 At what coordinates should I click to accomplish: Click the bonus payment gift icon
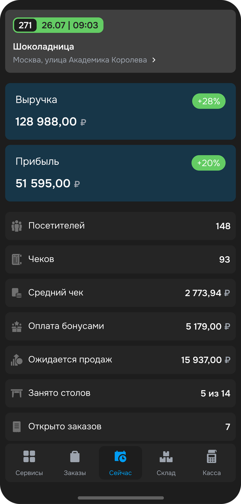click(x=17, y=326)
